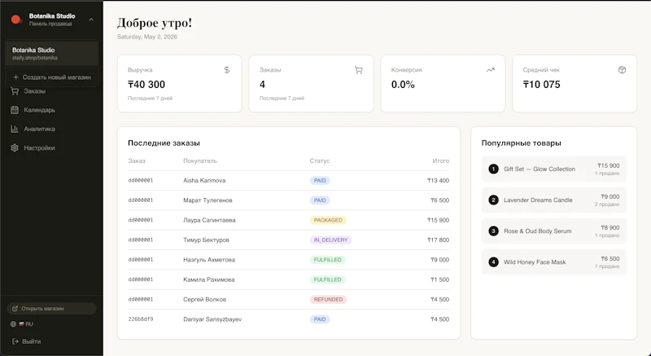Select Botanika Studio stally.shop/botanika store entry

coord(52,54)
